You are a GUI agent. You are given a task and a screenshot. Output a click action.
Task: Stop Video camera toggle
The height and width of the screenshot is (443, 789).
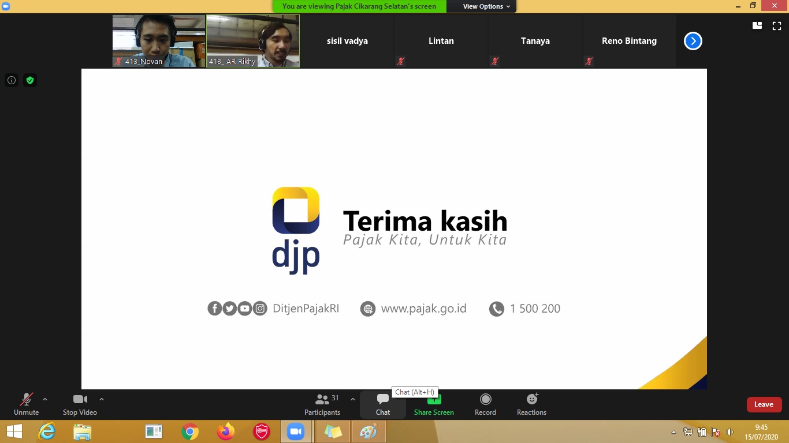click(80, 404)
